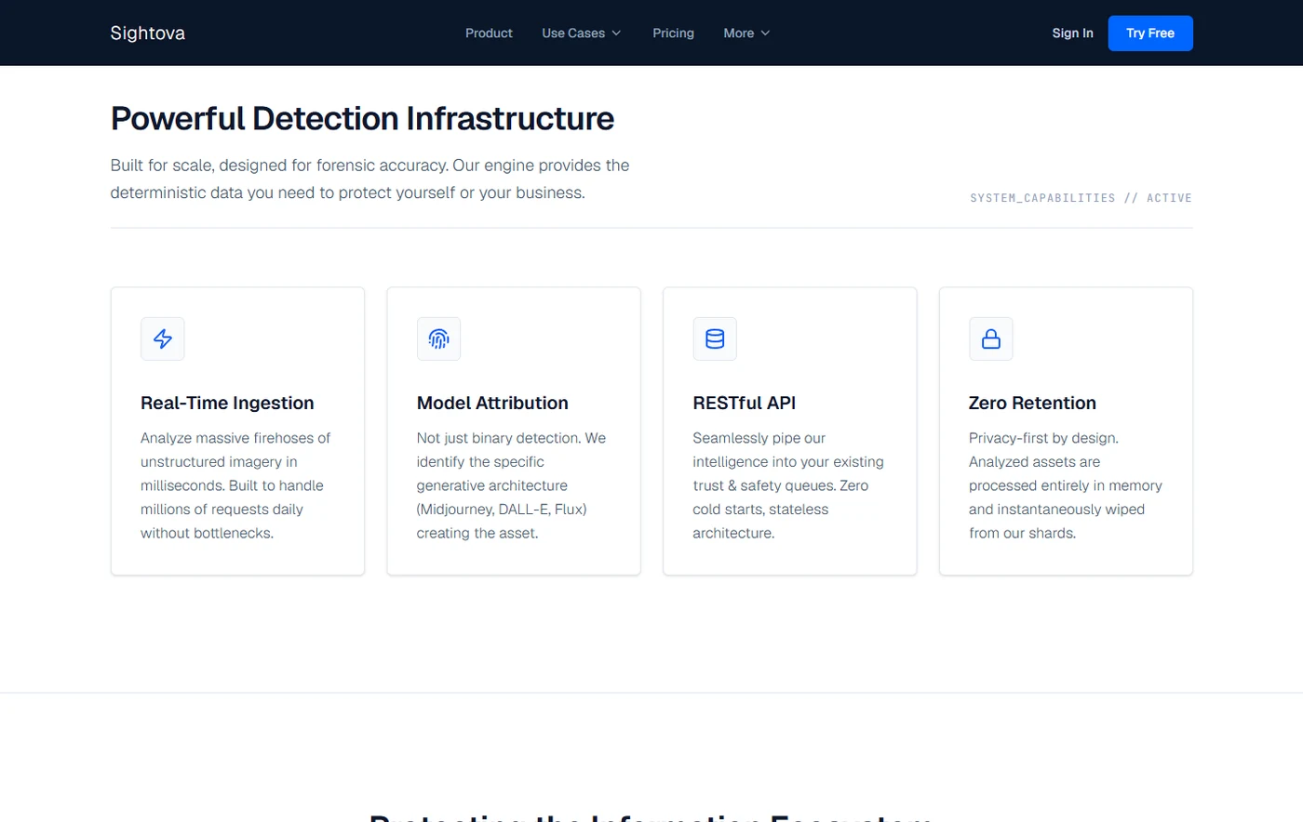
Task: Click the Sign In link
Action: pos(1072,33)
